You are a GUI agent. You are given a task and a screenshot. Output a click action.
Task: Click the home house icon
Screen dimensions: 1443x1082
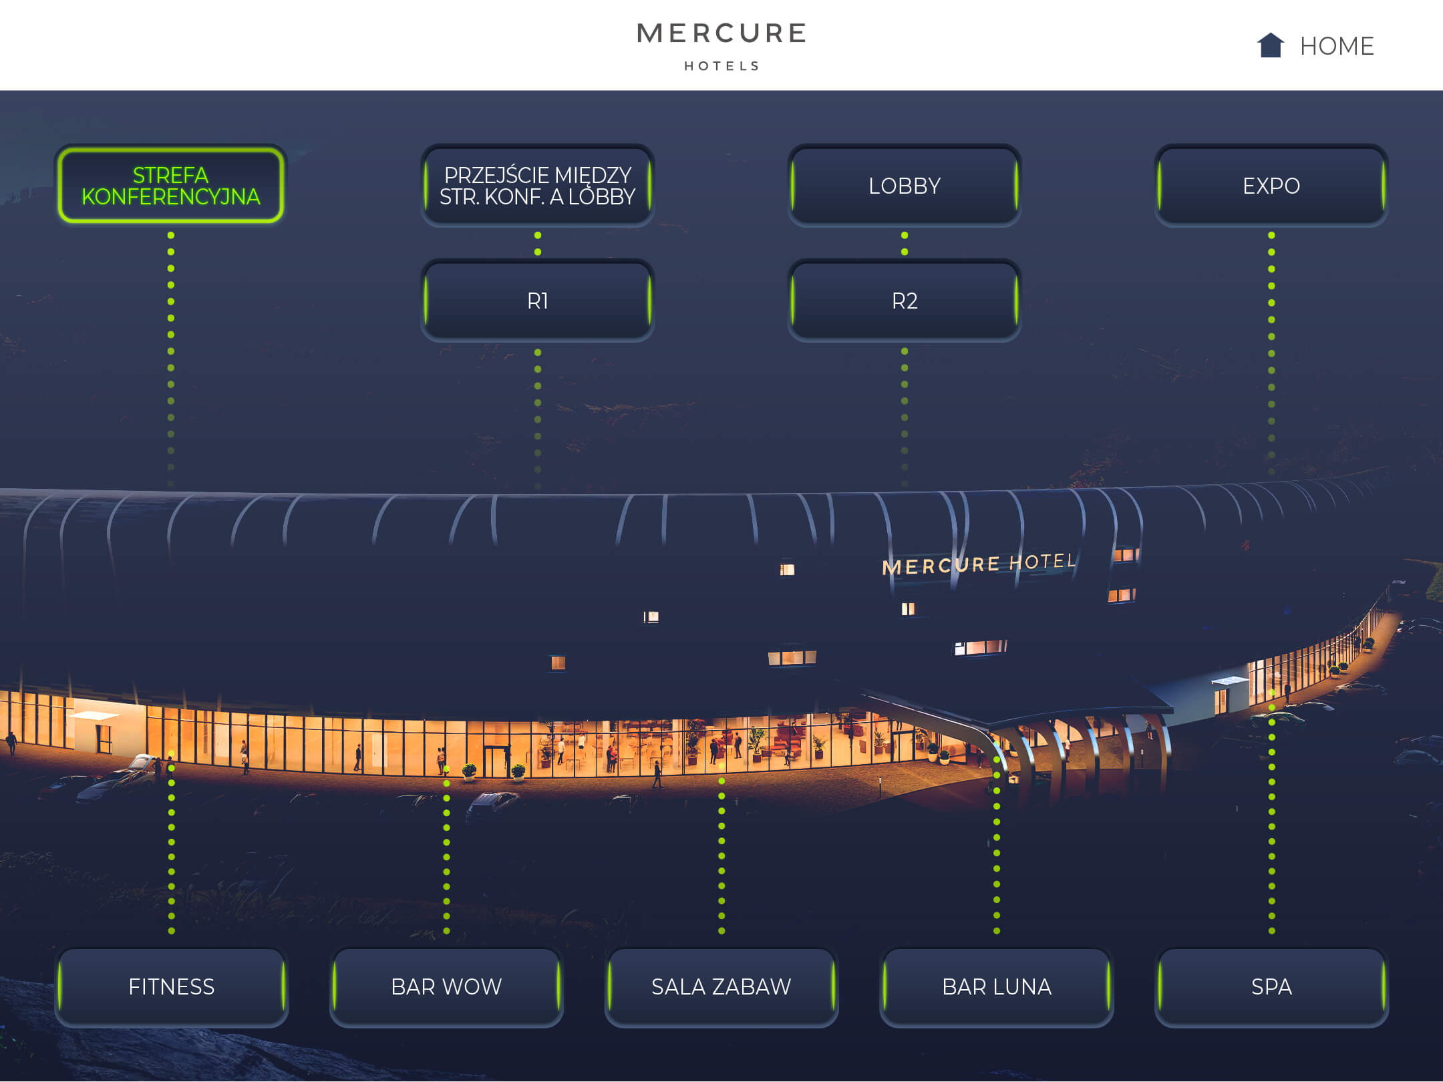tap(1270, 45)
